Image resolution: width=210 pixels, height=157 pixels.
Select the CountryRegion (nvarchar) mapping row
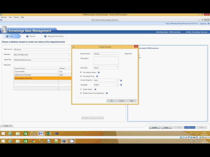click(x=43, y=78)
